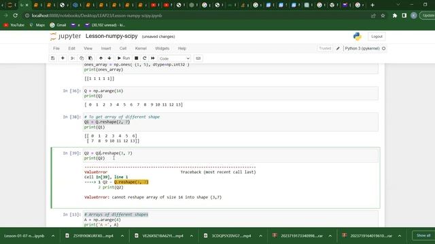The height and width of the screenshot is (244, 435).
Task: Save notebook with the floppy disk icon
Action: pyautogui.click(x=53, y=58)
